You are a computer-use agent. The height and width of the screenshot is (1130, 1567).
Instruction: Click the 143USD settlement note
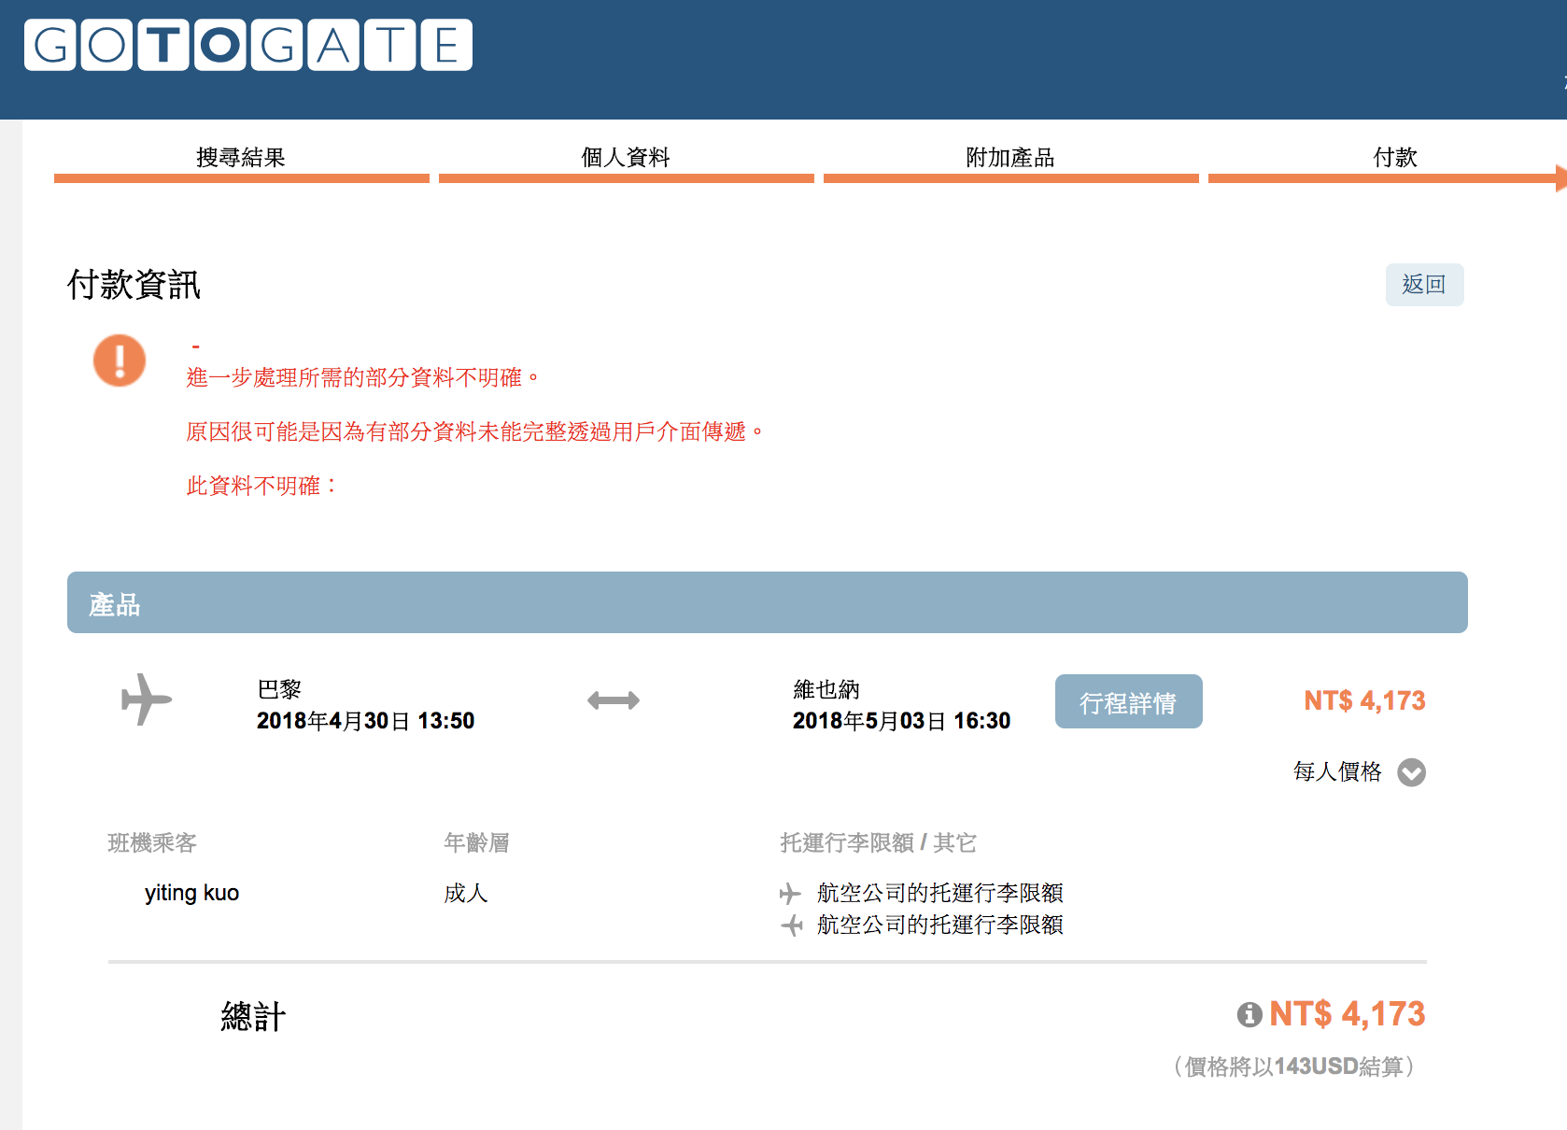click(1294, 1066)
